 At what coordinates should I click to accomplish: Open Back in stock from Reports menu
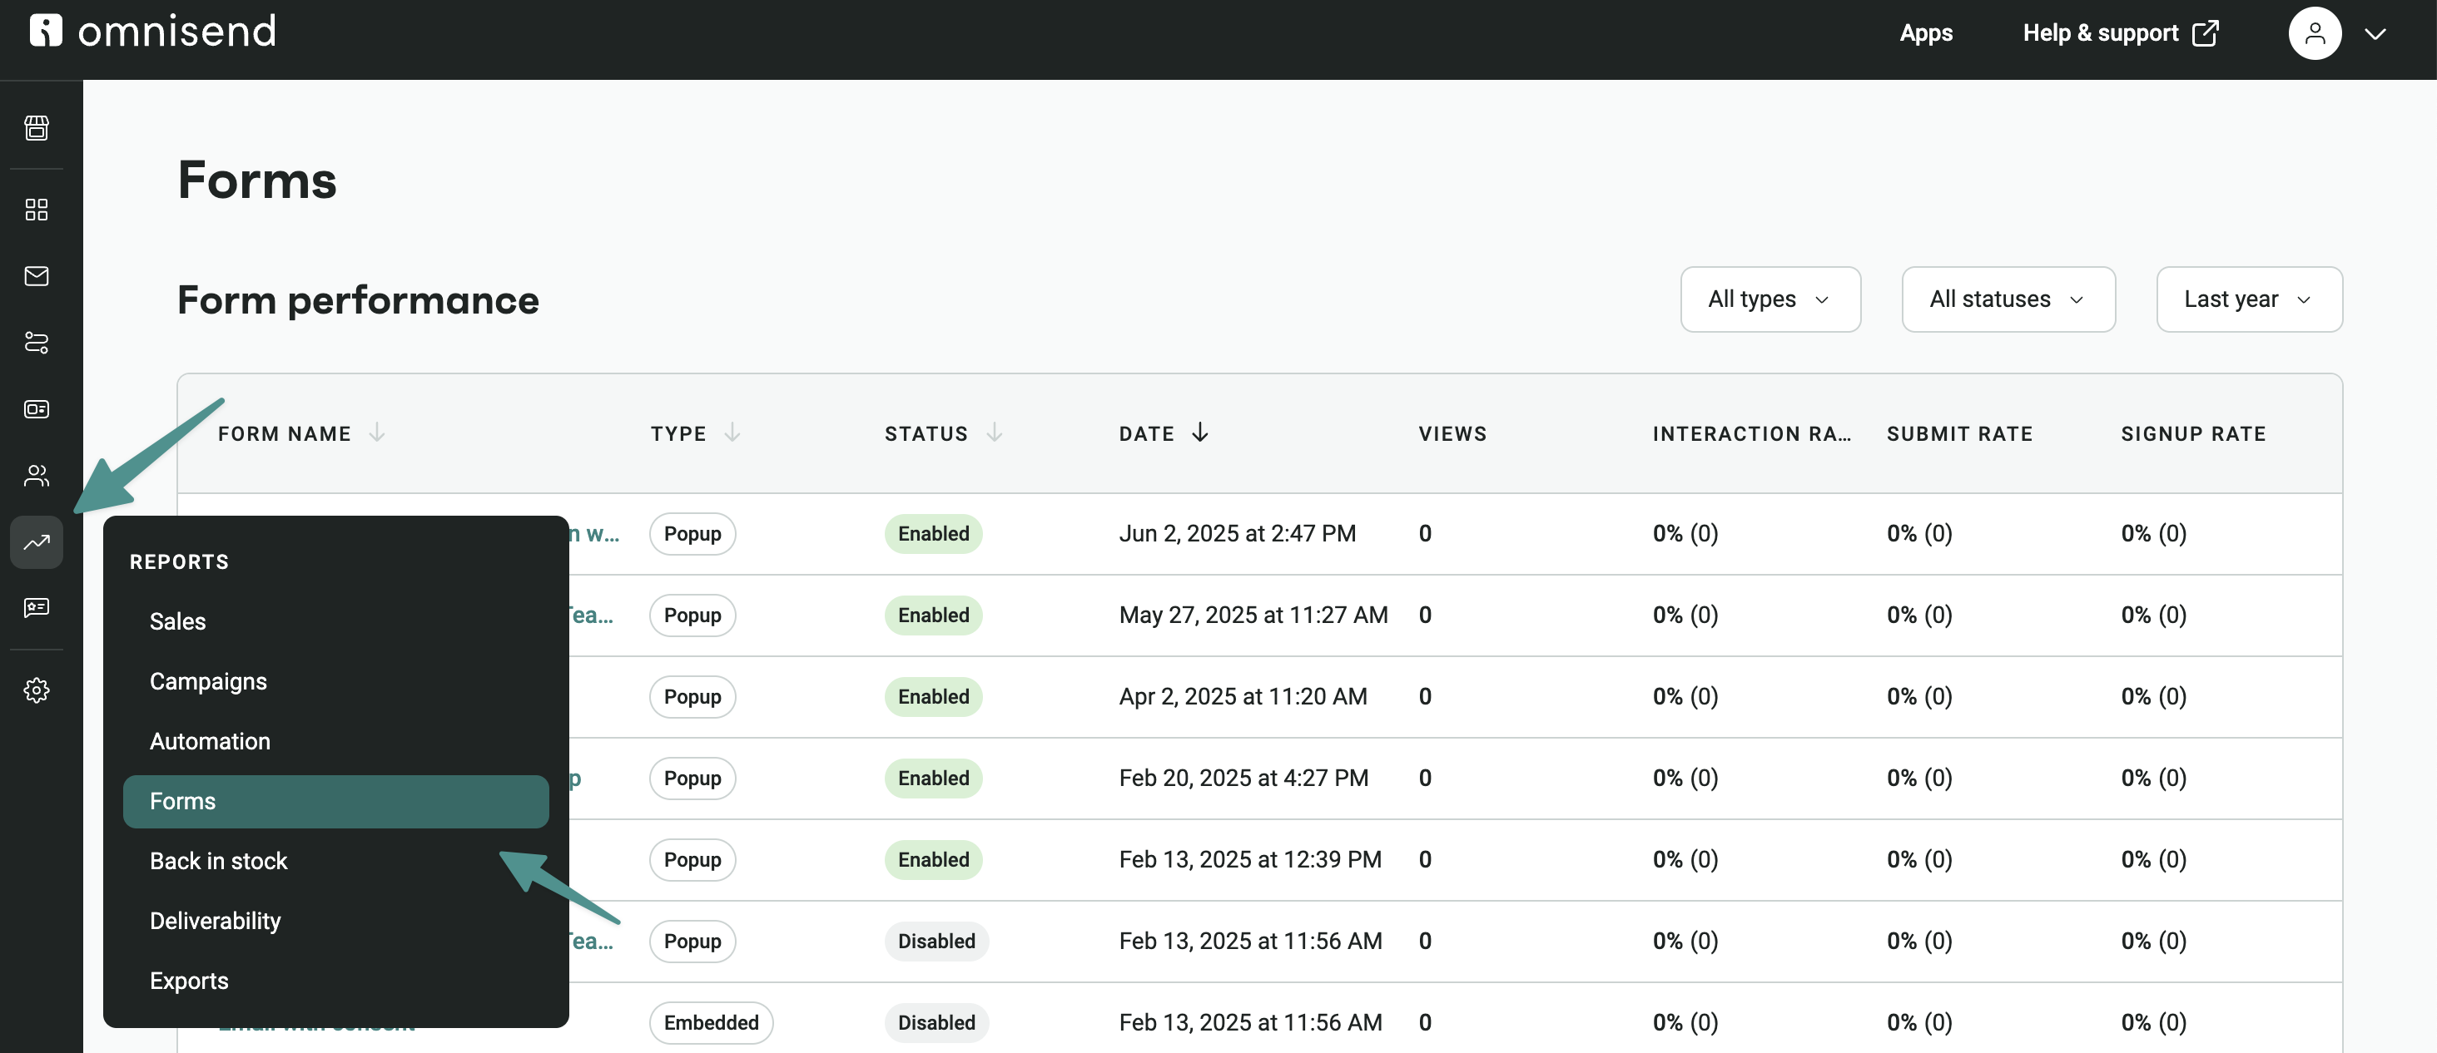[x=219, y=860]
